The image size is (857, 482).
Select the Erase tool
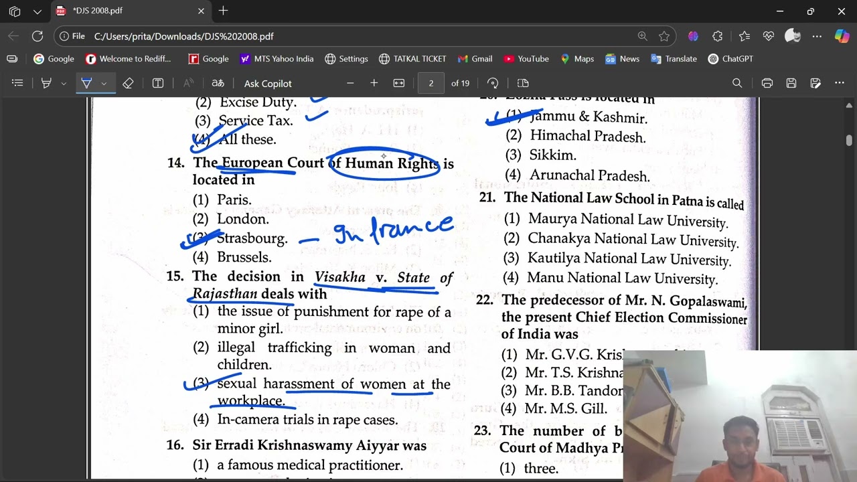point(128,83)
